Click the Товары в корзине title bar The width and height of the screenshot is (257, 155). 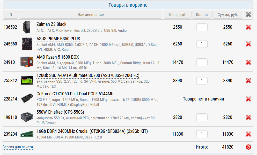click(x=128, y=5)
